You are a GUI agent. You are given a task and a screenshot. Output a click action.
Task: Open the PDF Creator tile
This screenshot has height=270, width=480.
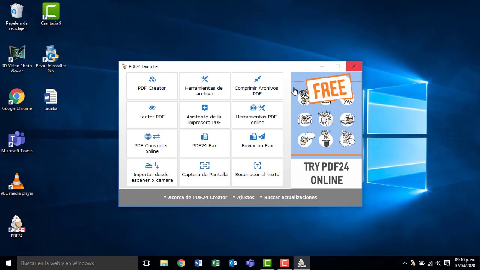[152, 86]
